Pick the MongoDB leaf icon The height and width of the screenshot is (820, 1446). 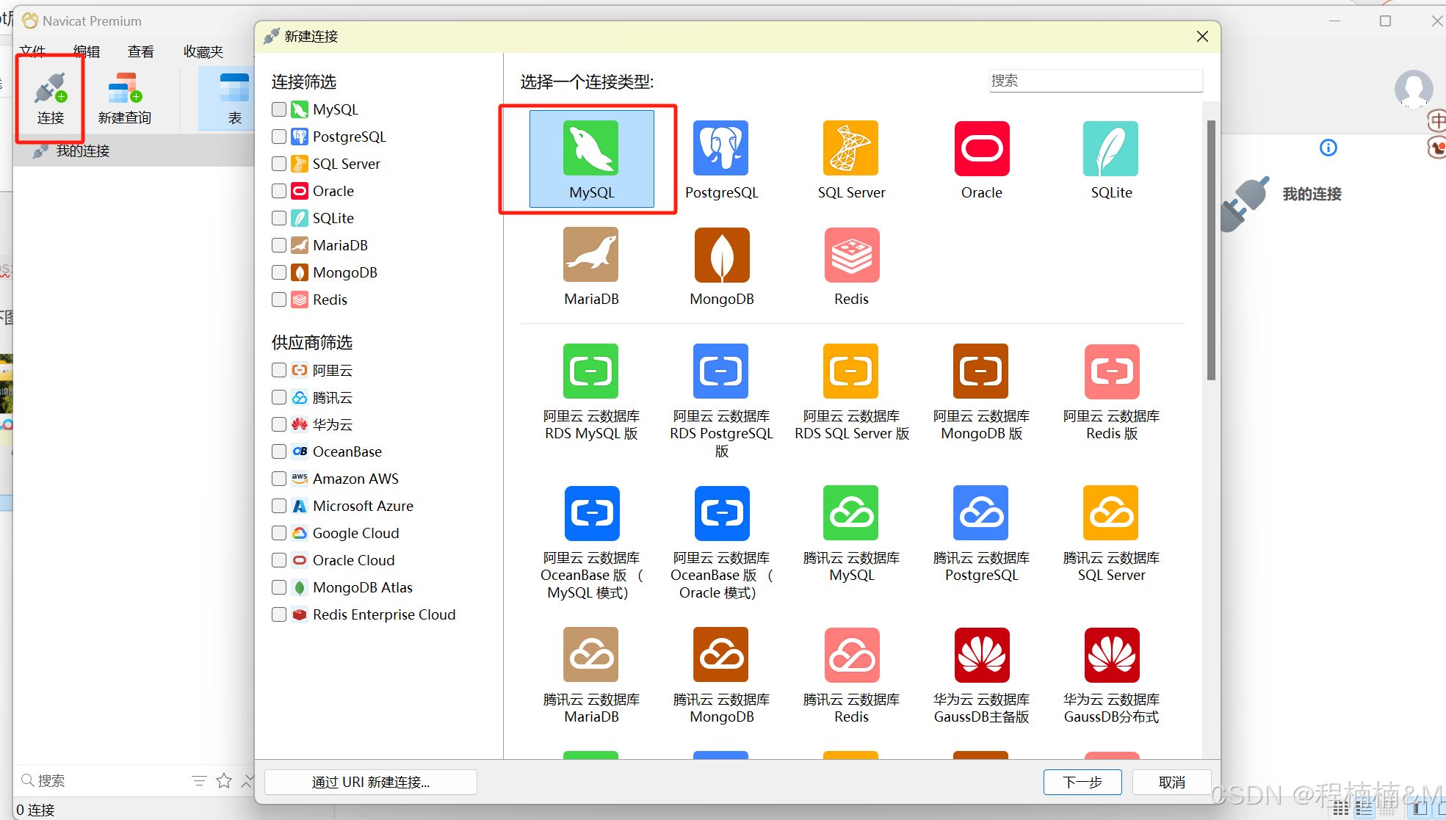pos(721,255)
